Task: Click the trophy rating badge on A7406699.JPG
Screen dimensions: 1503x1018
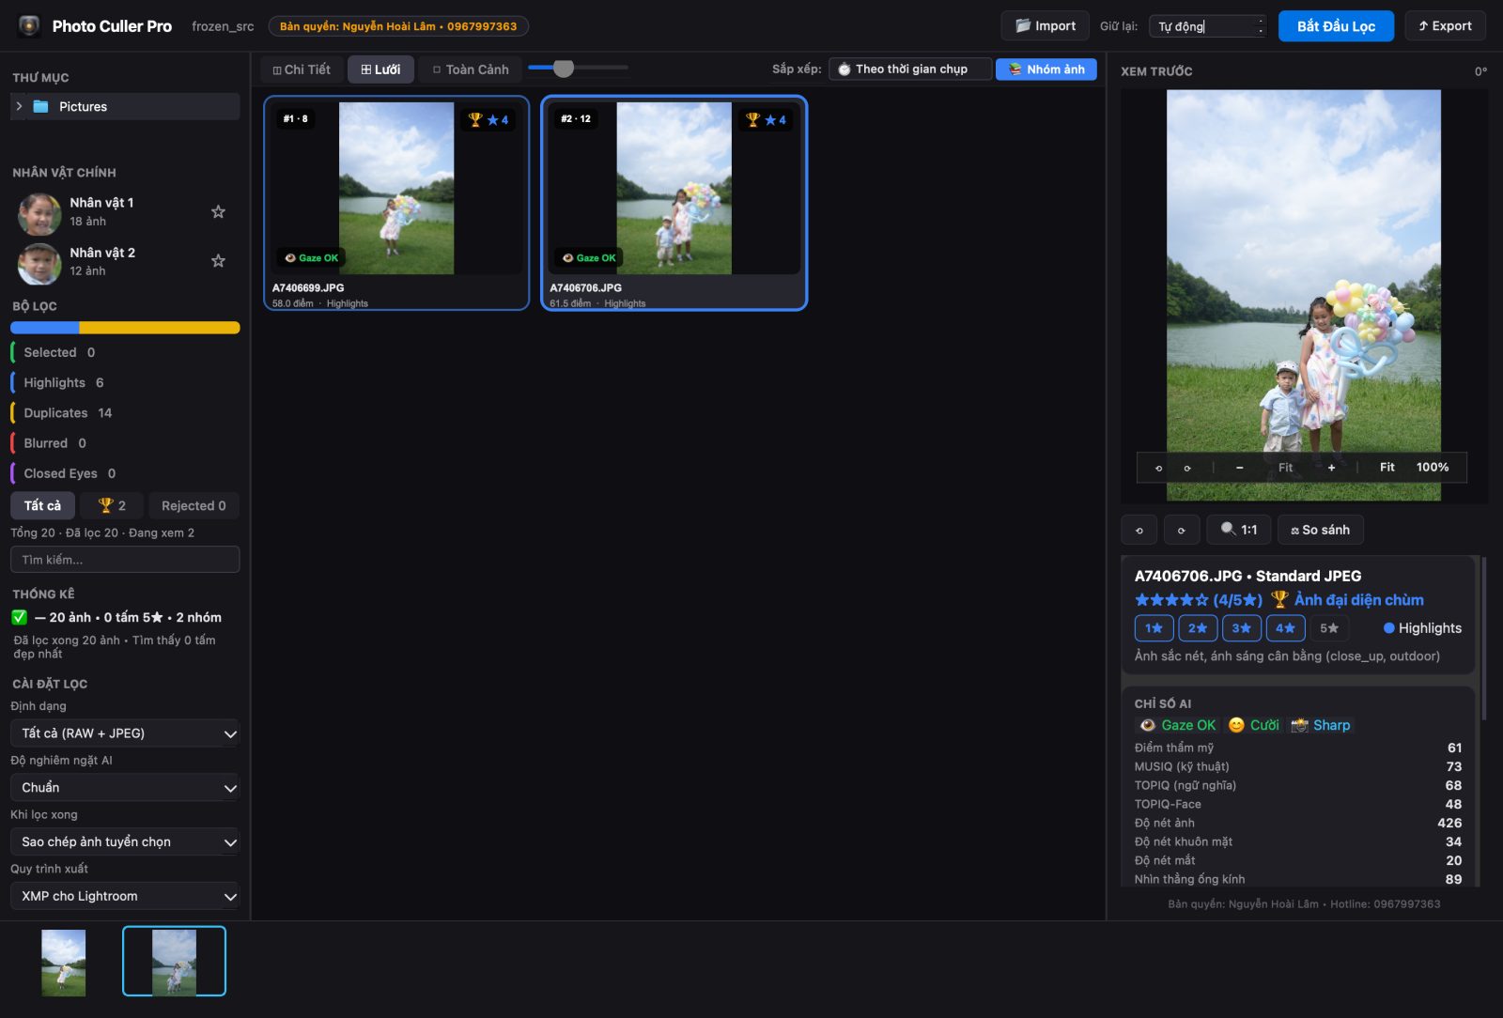Action: point(488,120)
